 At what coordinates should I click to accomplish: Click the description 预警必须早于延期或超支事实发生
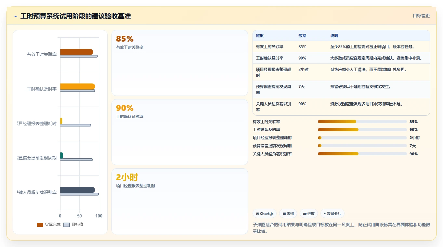(360, 87)
